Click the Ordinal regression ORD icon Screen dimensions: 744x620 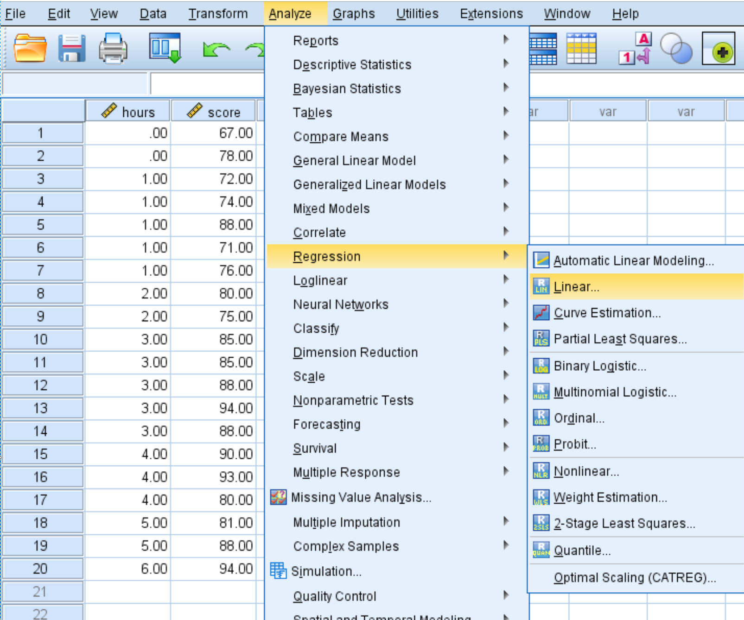point(541,418)
